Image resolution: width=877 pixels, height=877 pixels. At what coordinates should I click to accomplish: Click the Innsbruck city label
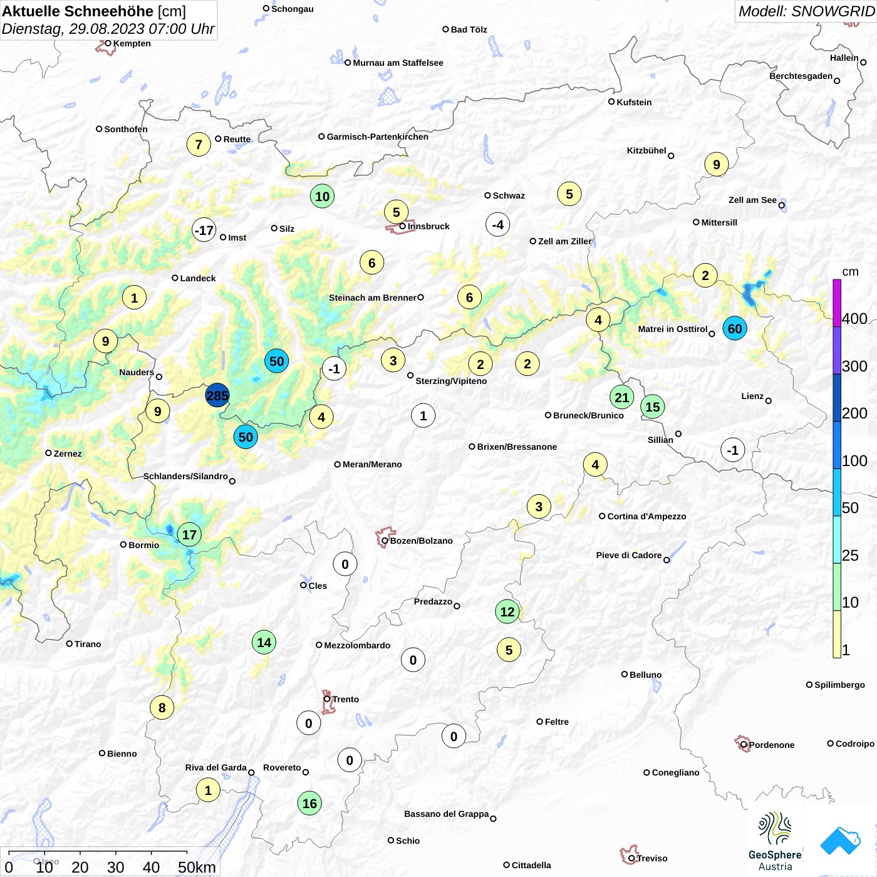428,226
